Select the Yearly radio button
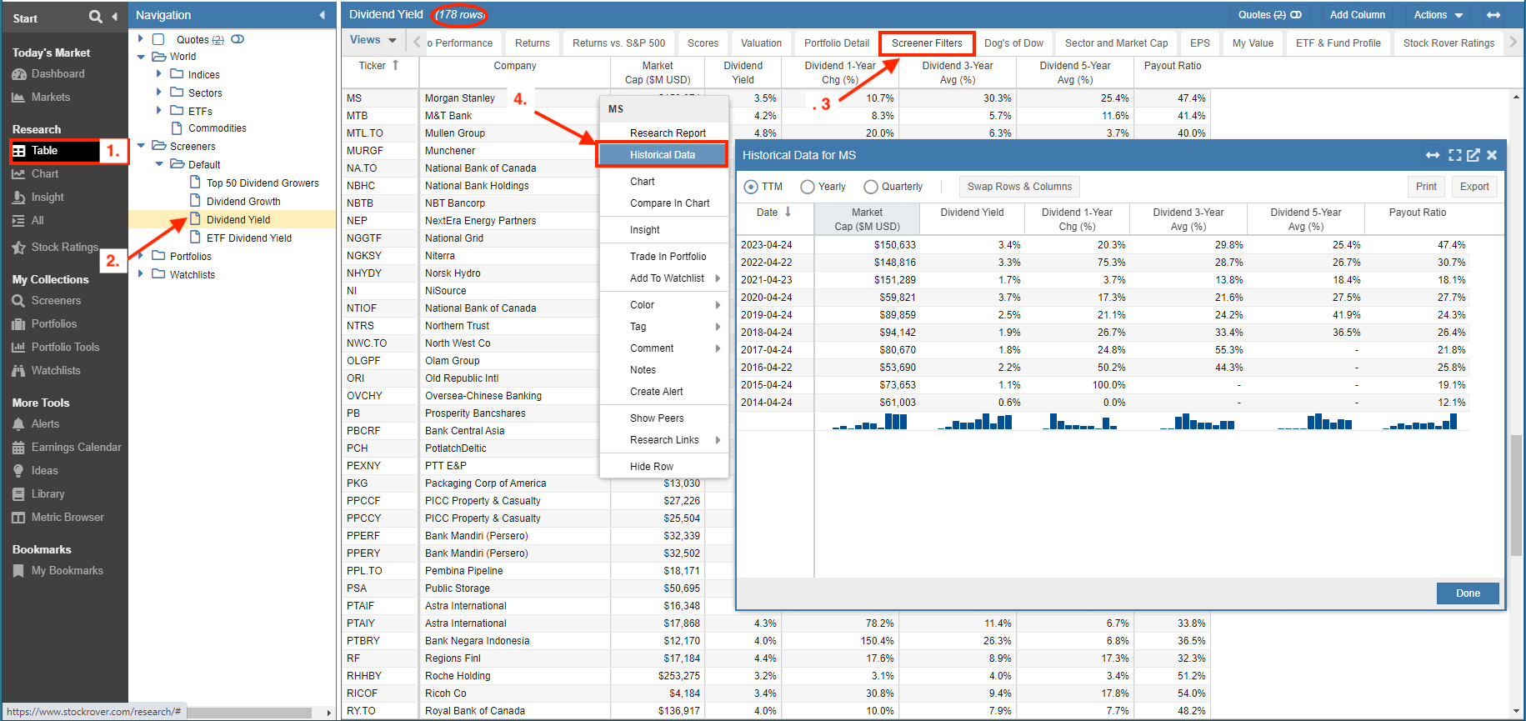 pos(807,187)
